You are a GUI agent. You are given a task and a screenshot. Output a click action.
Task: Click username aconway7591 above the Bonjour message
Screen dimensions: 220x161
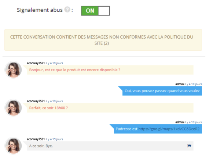36,63
